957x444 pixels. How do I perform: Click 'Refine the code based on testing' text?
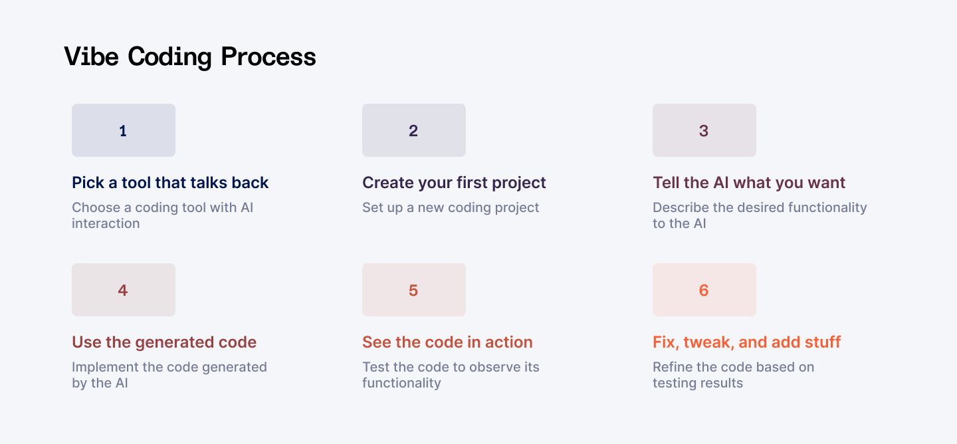(x=733, y=375)
